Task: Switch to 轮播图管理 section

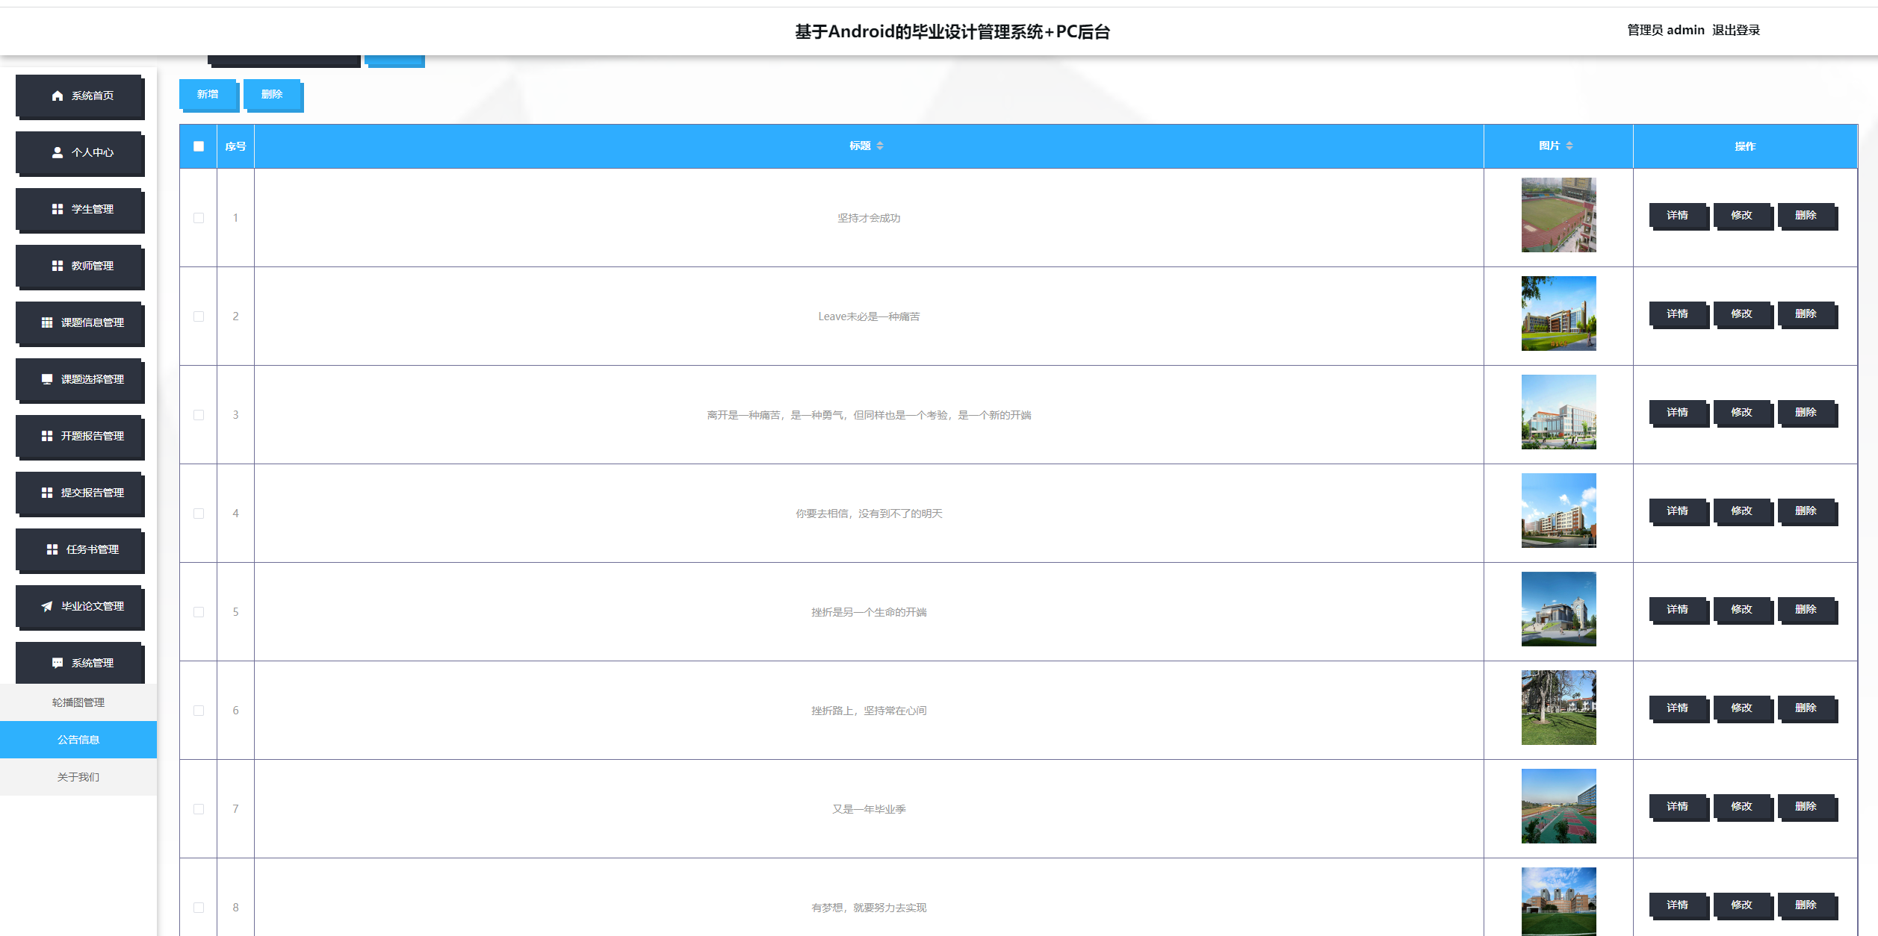Action: 78,702
